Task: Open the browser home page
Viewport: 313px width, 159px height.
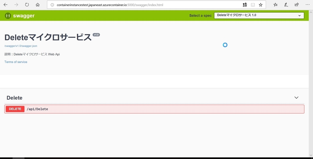Action: click(x=37, y=4)
